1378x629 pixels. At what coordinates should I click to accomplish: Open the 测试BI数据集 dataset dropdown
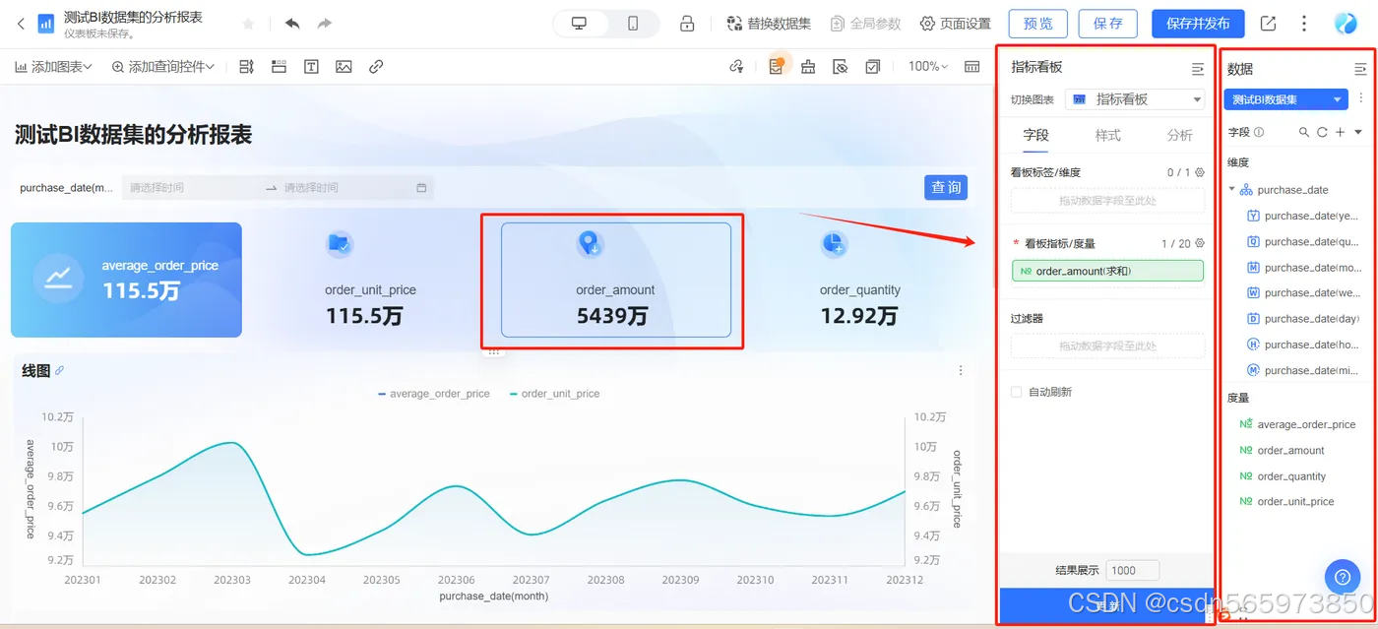pyautogui.click(x=1285, y=99)
